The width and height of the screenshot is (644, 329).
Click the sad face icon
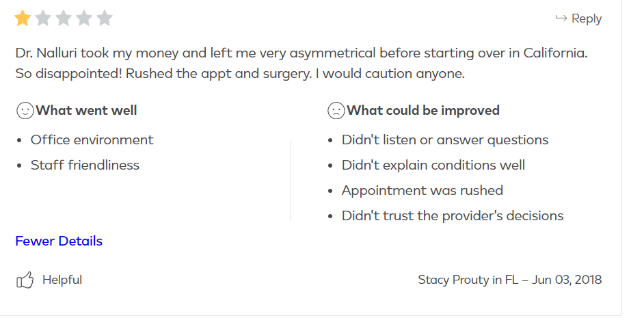coord(336,111)
